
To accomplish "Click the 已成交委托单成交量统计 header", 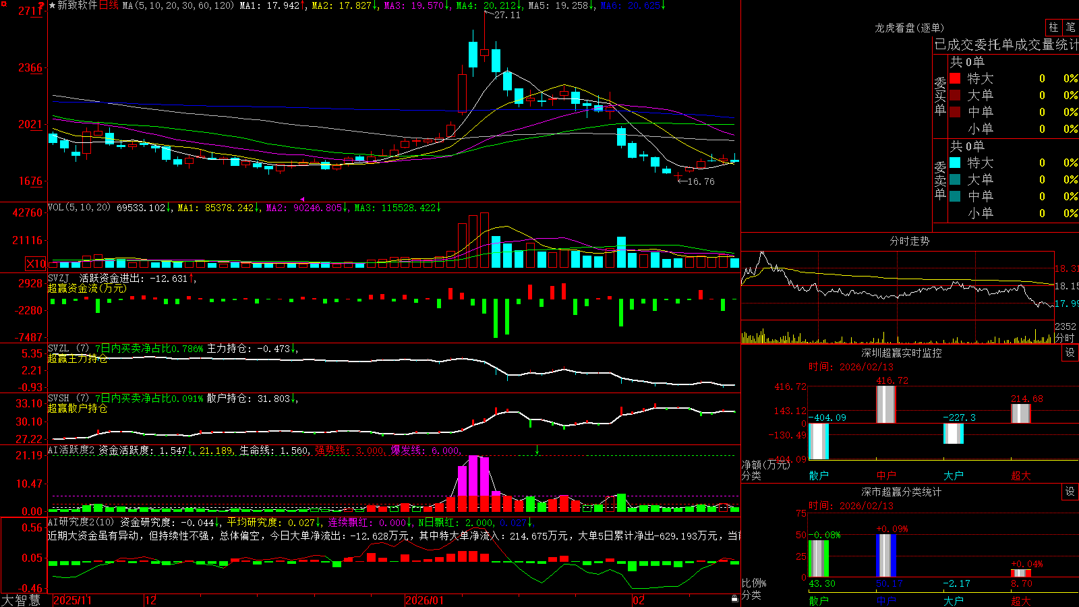I will (x=1006, y=45).
